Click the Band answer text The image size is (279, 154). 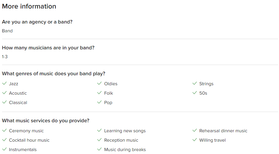(7, 31)
